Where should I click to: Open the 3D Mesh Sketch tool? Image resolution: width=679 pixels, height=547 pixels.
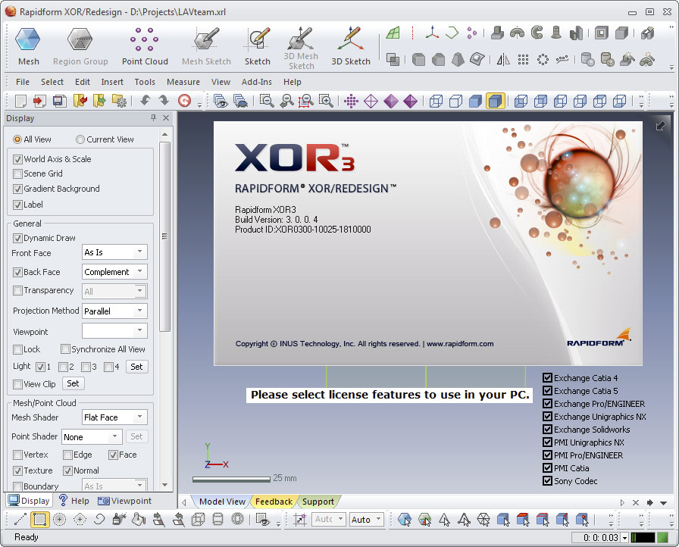(x=302, y=48)
